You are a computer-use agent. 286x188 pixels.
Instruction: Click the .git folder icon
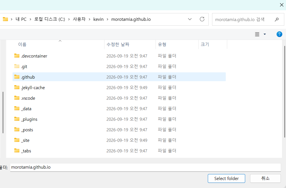pyautogui.click(x=17, y=66)
